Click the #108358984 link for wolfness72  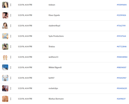[122, 57]
